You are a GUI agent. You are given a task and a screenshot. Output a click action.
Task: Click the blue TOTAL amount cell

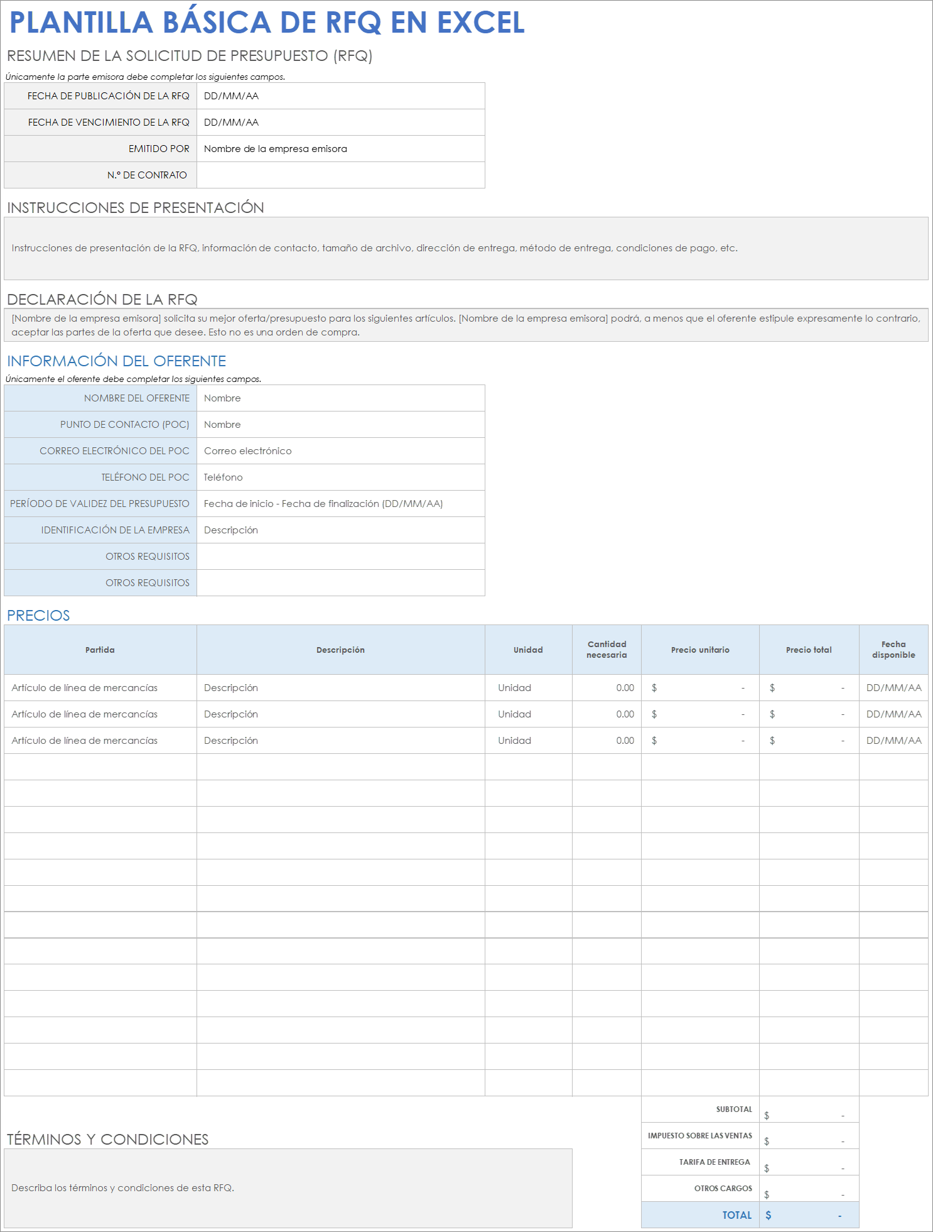click(x=809, y=1216)
